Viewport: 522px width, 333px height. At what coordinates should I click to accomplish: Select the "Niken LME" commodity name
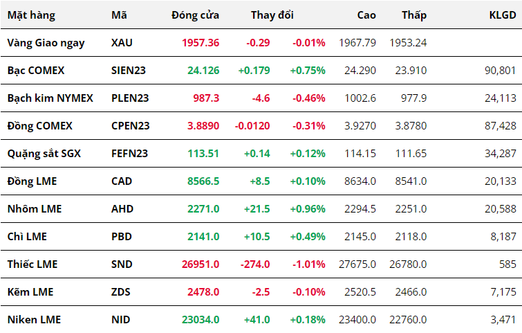coord(34,319)
